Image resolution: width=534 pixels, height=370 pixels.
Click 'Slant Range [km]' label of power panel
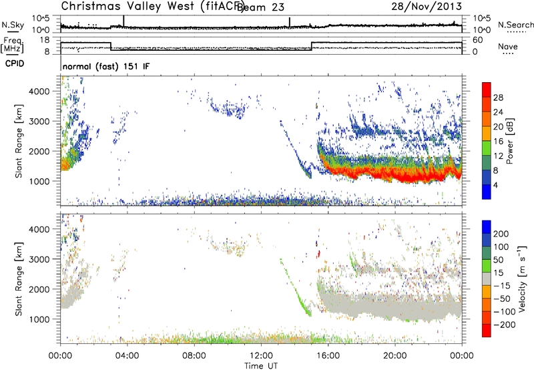pyautogui.click(x=19, y=141)
